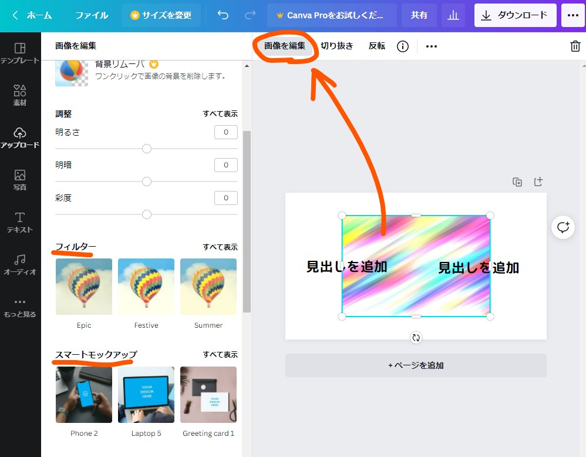Screen dimensions: 586x457
Task: Choose the Laptop 5 mockup
Action: [x=146, y=395]
